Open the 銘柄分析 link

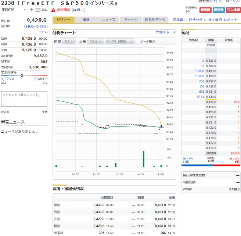coord(195,20)
